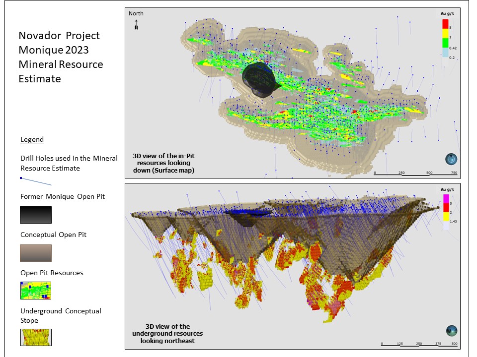
Task: Click 'Mineral Resource' title line
Action: tap(61, 64)
